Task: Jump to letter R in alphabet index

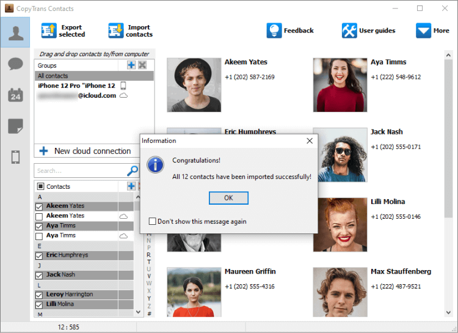Action: [148, 255]
